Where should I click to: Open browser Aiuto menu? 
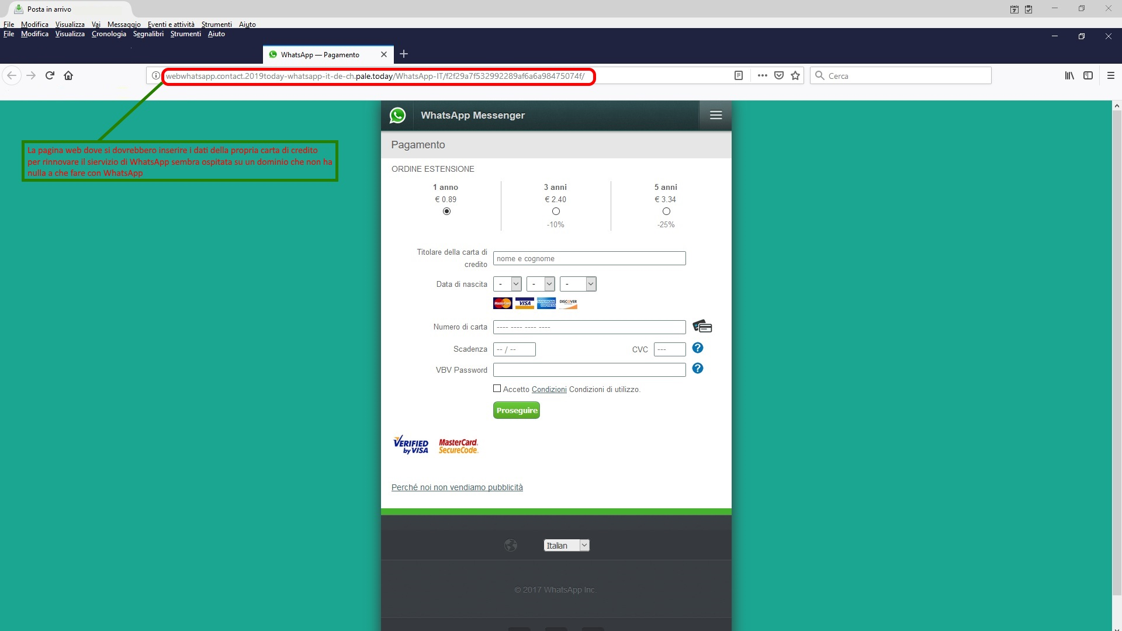click(216, 34)
